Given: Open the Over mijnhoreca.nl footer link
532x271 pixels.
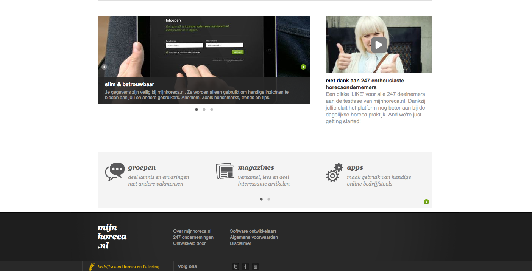Looking at the screenshot, I should [192, 231].
